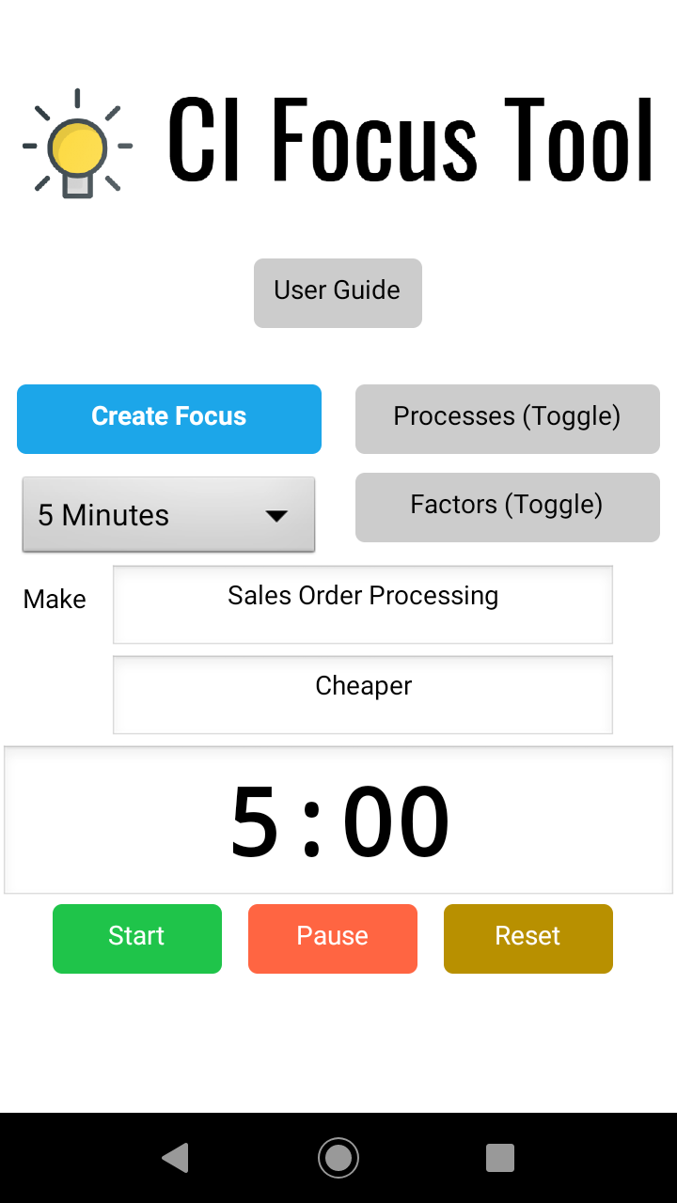
Task: Click the CI Focus Tool title text
Action: 410,141
